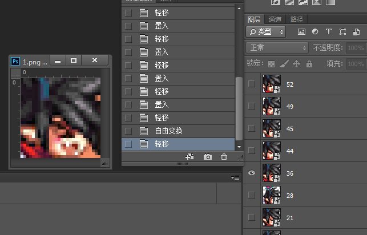
Task: Delete current history state trash icon
Action: [224, 156]
